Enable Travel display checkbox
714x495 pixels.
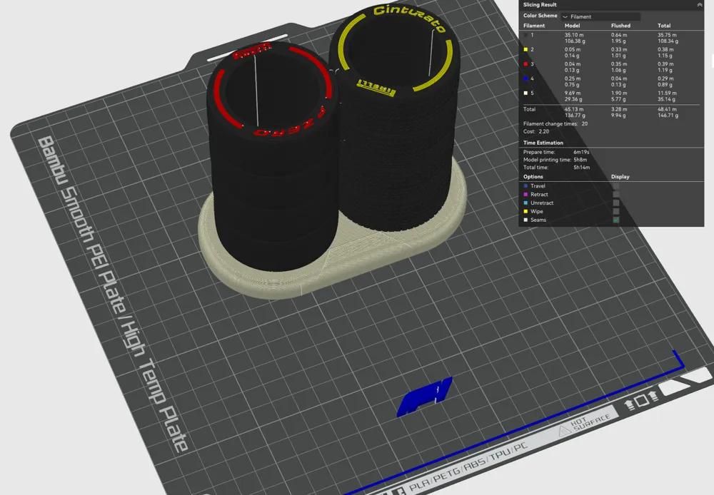(616, 186)
